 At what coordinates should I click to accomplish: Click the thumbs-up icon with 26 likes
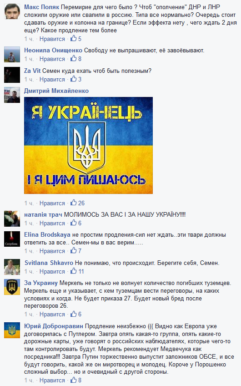(74, 203)
